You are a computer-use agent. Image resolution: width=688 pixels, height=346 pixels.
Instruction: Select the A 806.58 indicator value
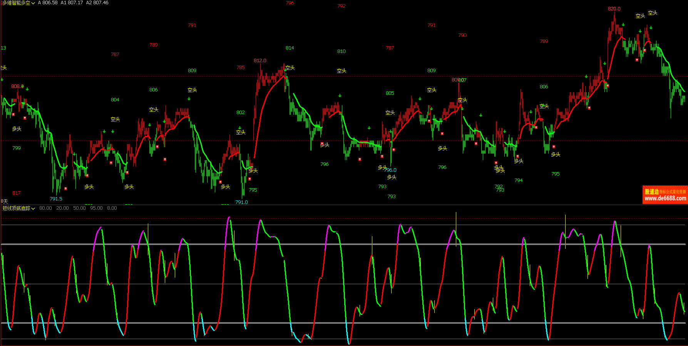[47, 3]
